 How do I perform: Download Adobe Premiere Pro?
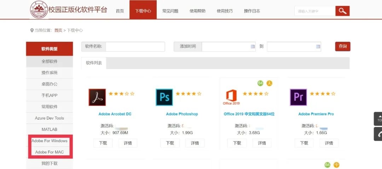[x=304, y=143]
